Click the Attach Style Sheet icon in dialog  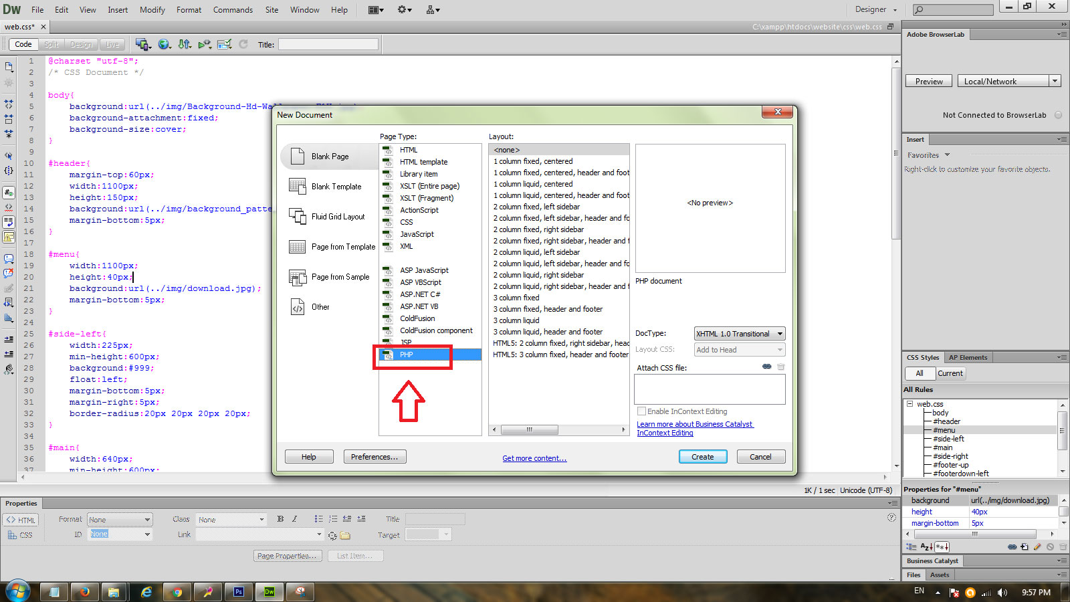coord(766,367)
